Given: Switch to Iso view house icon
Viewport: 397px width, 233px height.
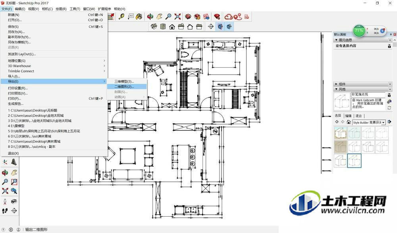Looking at the screenshot, I should pyautogui.click(x=154, y=26).
